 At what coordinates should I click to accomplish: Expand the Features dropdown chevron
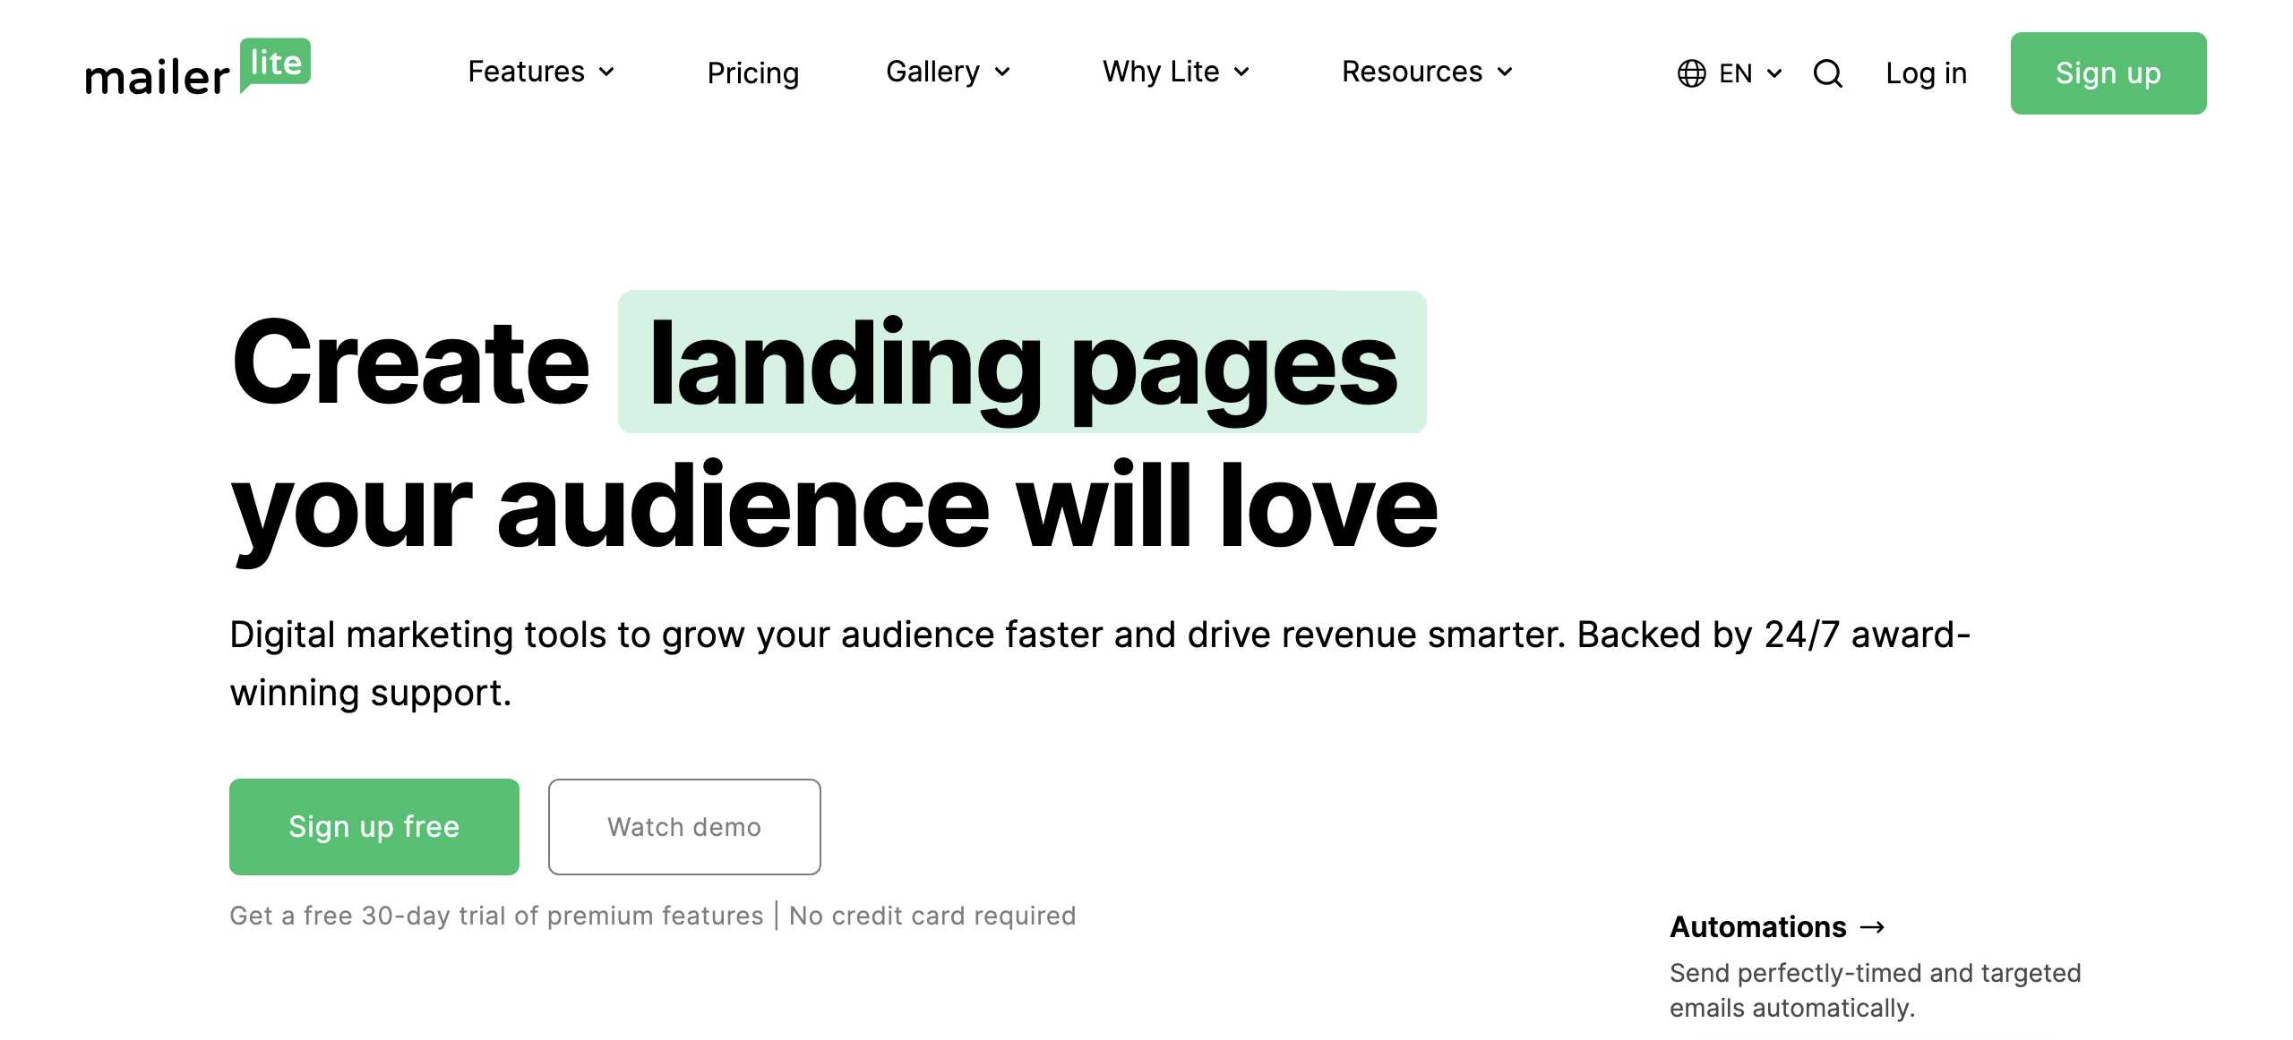607,72
